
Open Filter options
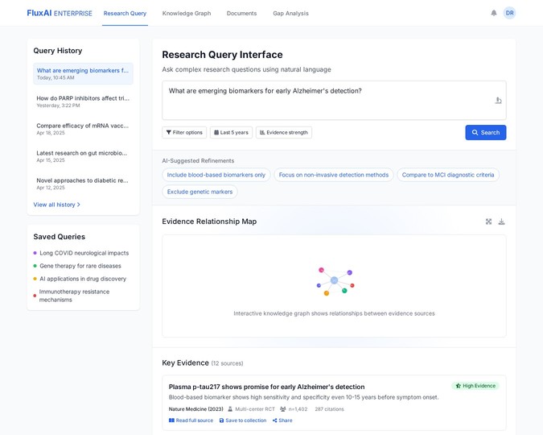click(184, 132)
